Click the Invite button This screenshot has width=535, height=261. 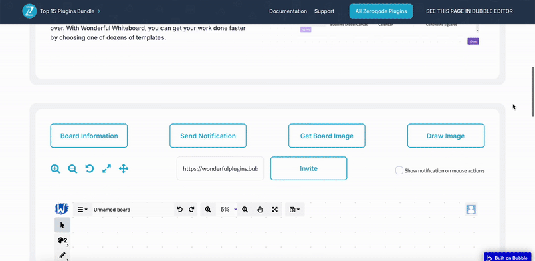click(308, 168)
